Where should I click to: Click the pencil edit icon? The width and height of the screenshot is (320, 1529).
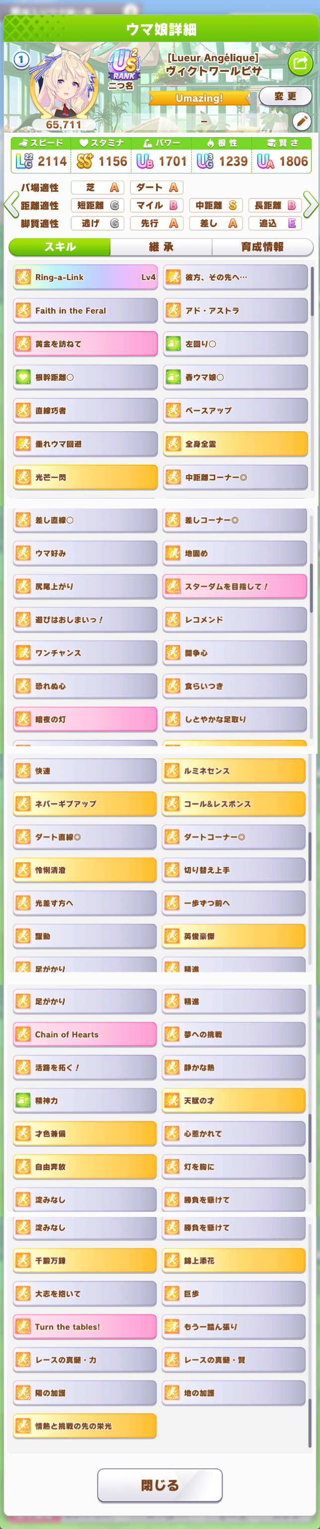pos(302,121)
